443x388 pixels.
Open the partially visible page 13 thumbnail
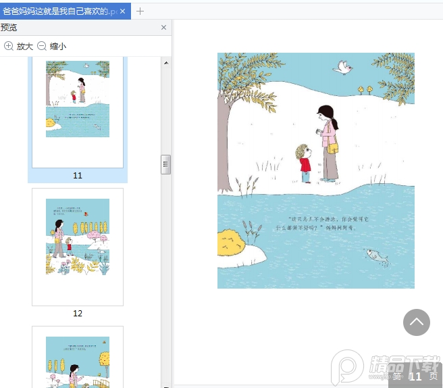78,357
